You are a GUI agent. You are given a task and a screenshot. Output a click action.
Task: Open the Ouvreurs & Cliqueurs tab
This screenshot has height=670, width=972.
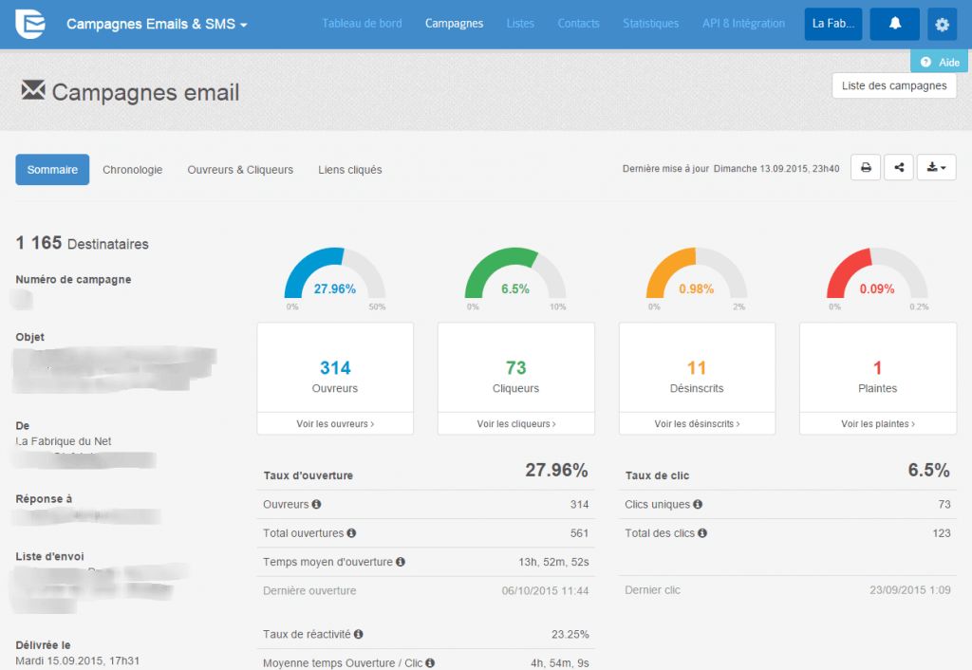[x=240, y=170]
